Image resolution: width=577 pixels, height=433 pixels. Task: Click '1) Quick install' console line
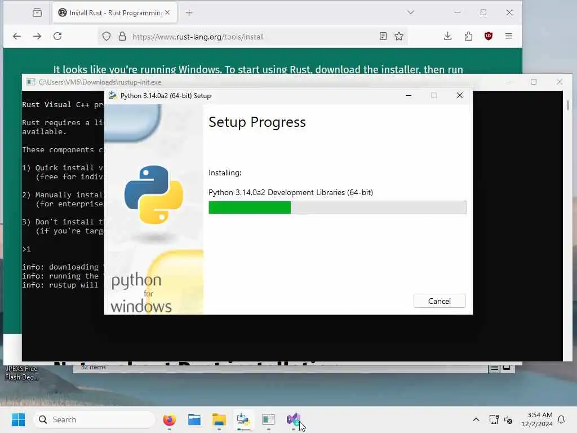pyautogui.click(x=63, y=167)
